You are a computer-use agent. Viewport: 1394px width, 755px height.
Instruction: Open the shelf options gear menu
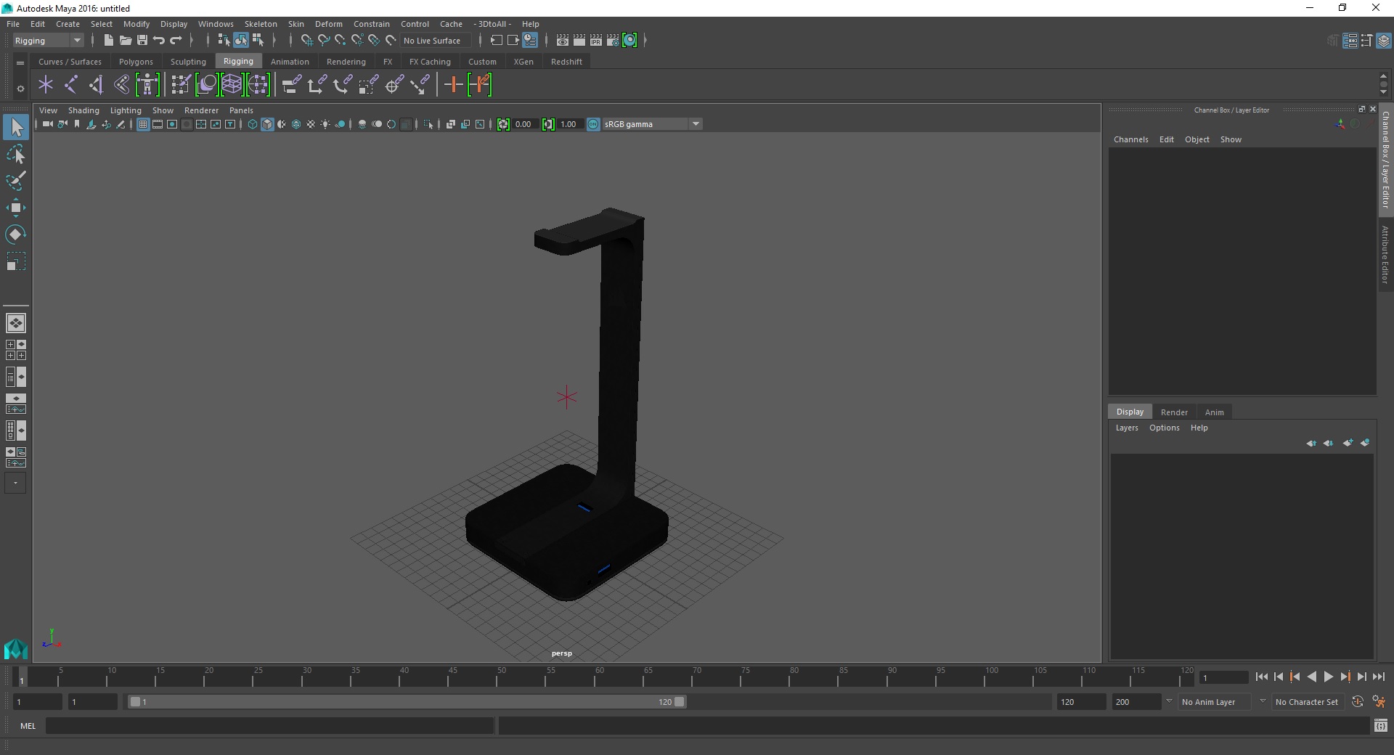point(20,89)
